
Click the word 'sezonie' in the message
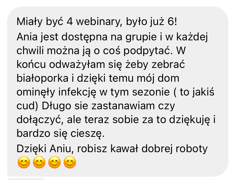pos(151,92)
